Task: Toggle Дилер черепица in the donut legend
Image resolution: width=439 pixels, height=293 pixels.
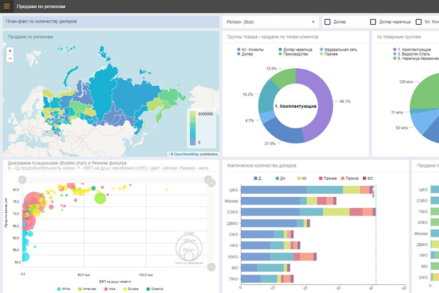Action: coord(295,49)
